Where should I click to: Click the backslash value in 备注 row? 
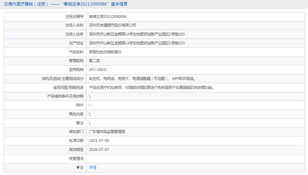pos(90,123)
